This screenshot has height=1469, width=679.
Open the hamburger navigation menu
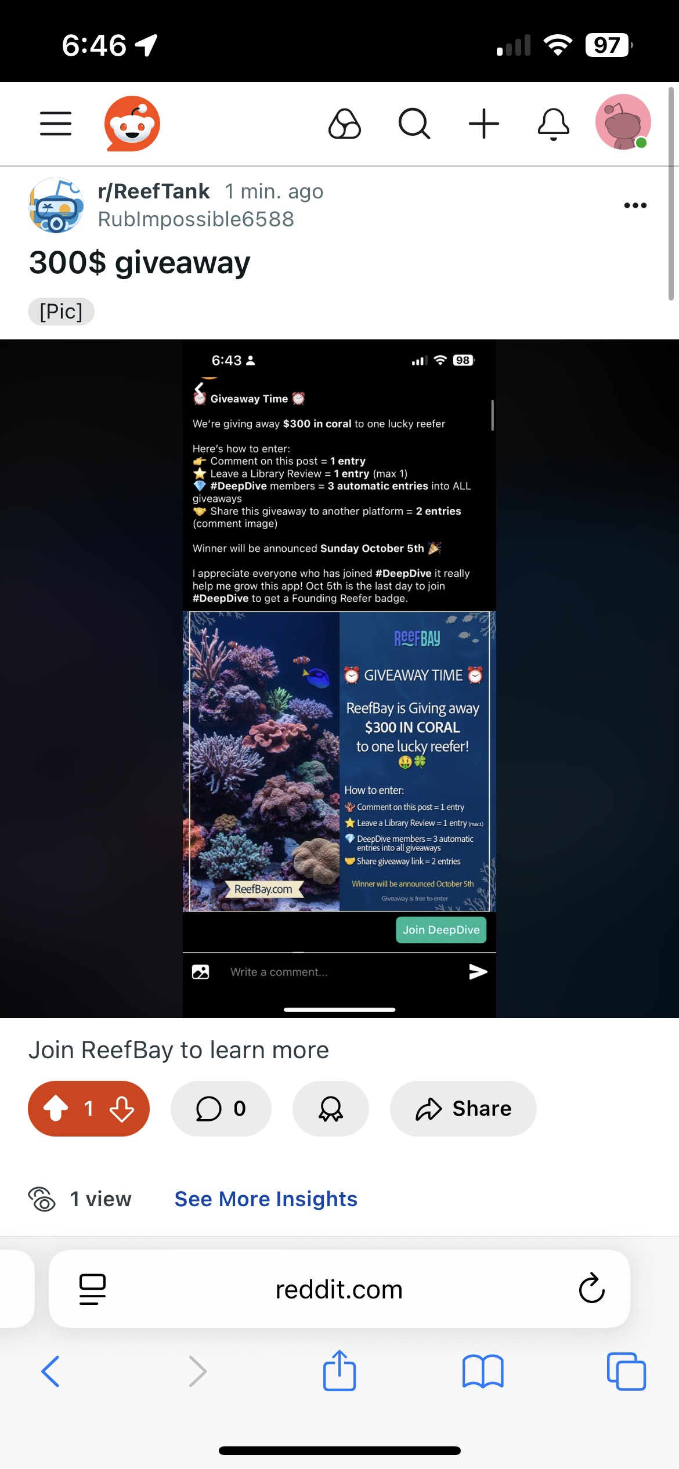(56, 124)
